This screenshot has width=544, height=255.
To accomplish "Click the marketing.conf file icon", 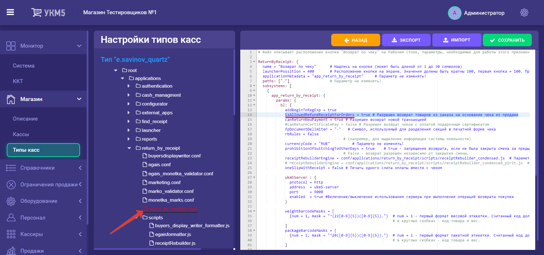I will click(x=145, y=182).
